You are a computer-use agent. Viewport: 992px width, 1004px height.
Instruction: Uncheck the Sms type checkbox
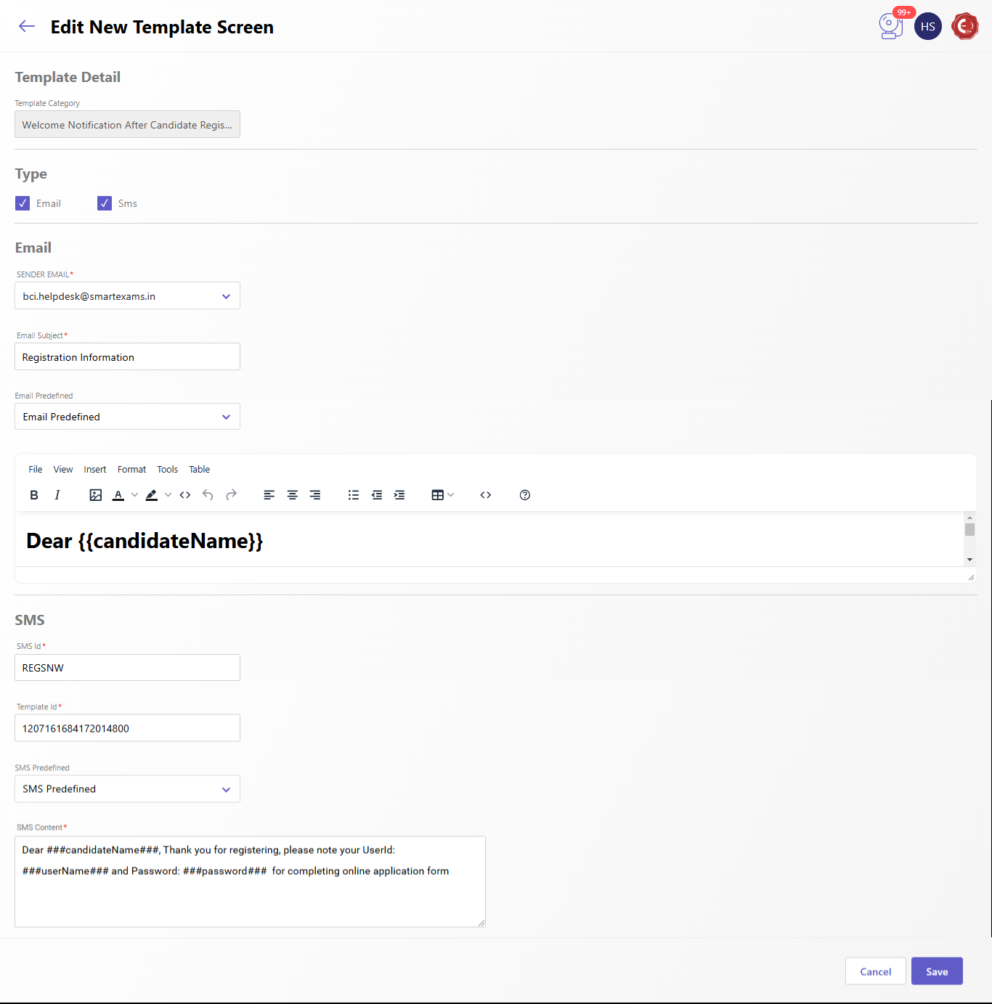pos(105,203)
